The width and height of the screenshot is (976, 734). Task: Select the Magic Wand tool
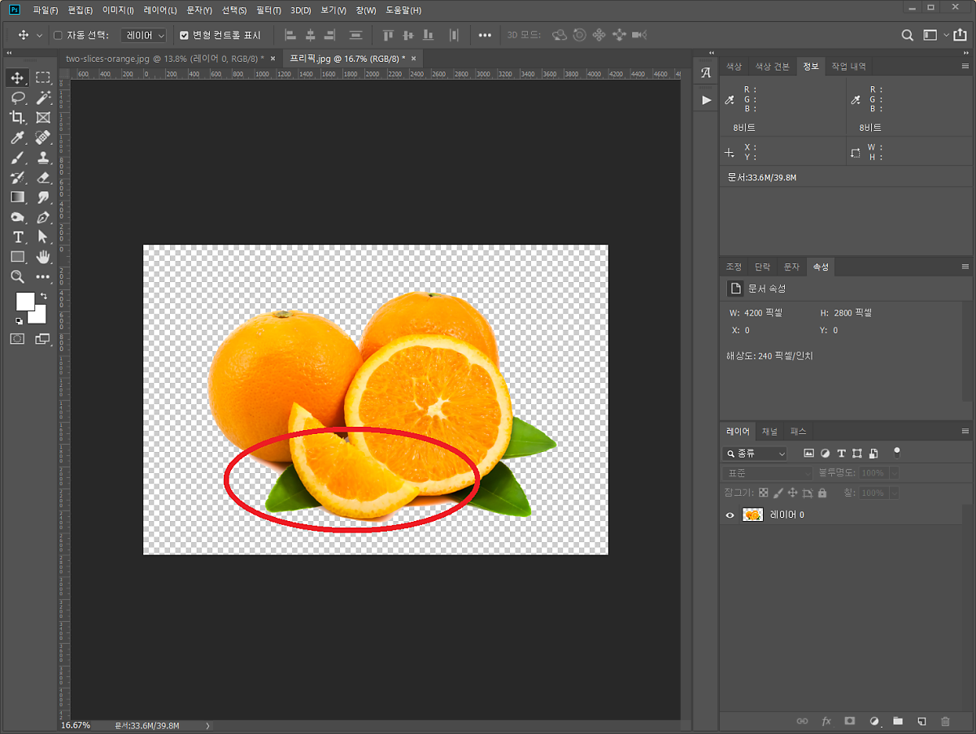[x=43, y=98]
